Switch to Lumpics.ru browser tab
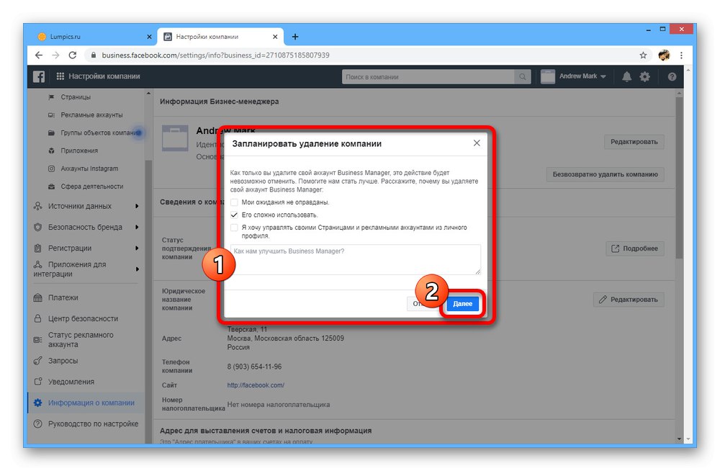 tap(94, 37)
